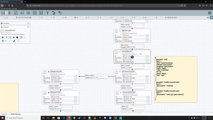Click the stopped components count 5
The image size is (213, 120).
76,18
